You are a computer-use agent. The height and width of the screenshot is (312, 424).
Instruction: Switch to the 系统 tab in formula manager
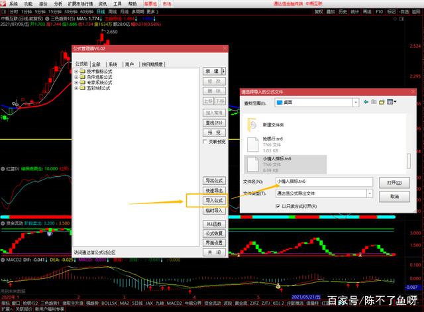coord(113,64)
